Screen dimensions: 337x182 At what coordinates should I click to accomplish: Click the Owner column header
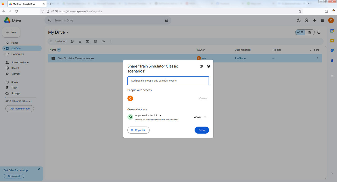tap(201, 50)
